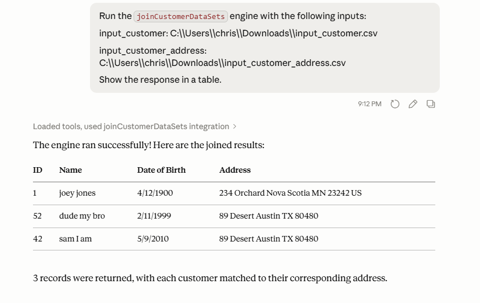Select the joinCustomerDataSets code chip

(180, 16)
